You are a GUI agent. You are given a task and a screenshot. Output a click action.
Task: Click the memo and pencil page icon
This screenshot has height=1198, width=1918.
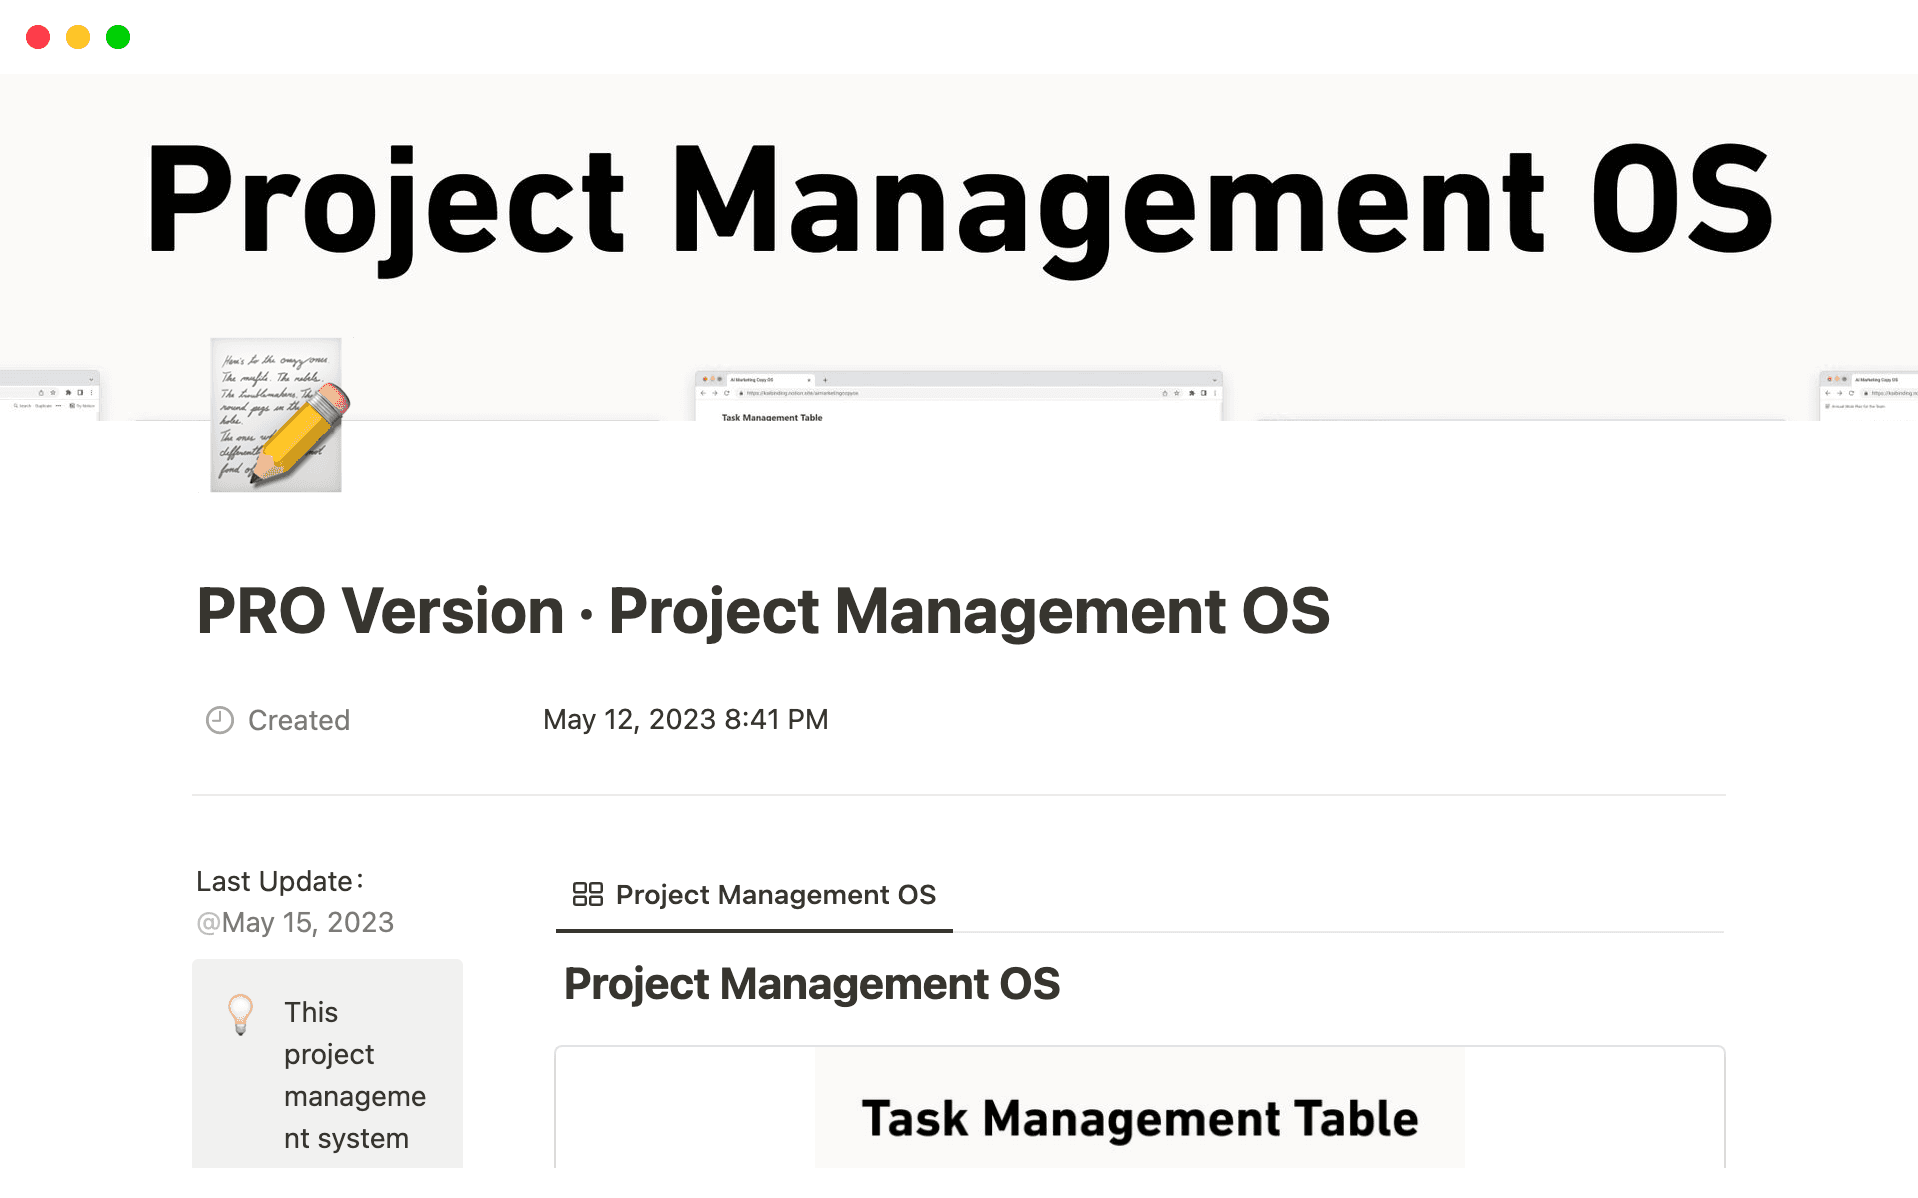click(276, 415)
